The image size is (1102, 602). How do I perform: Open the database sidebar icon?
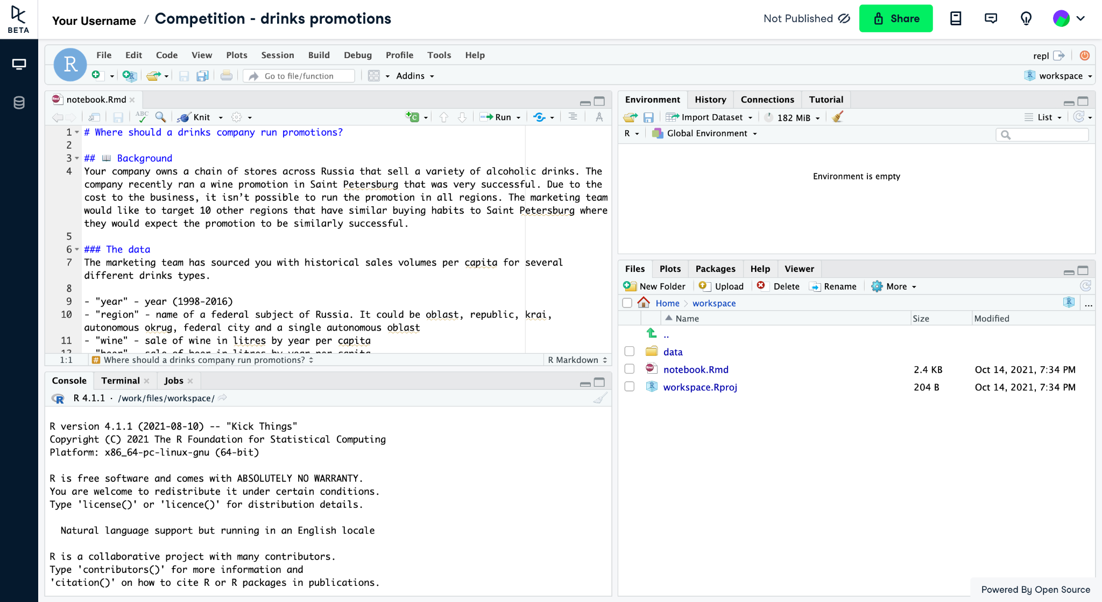[19, 102]
